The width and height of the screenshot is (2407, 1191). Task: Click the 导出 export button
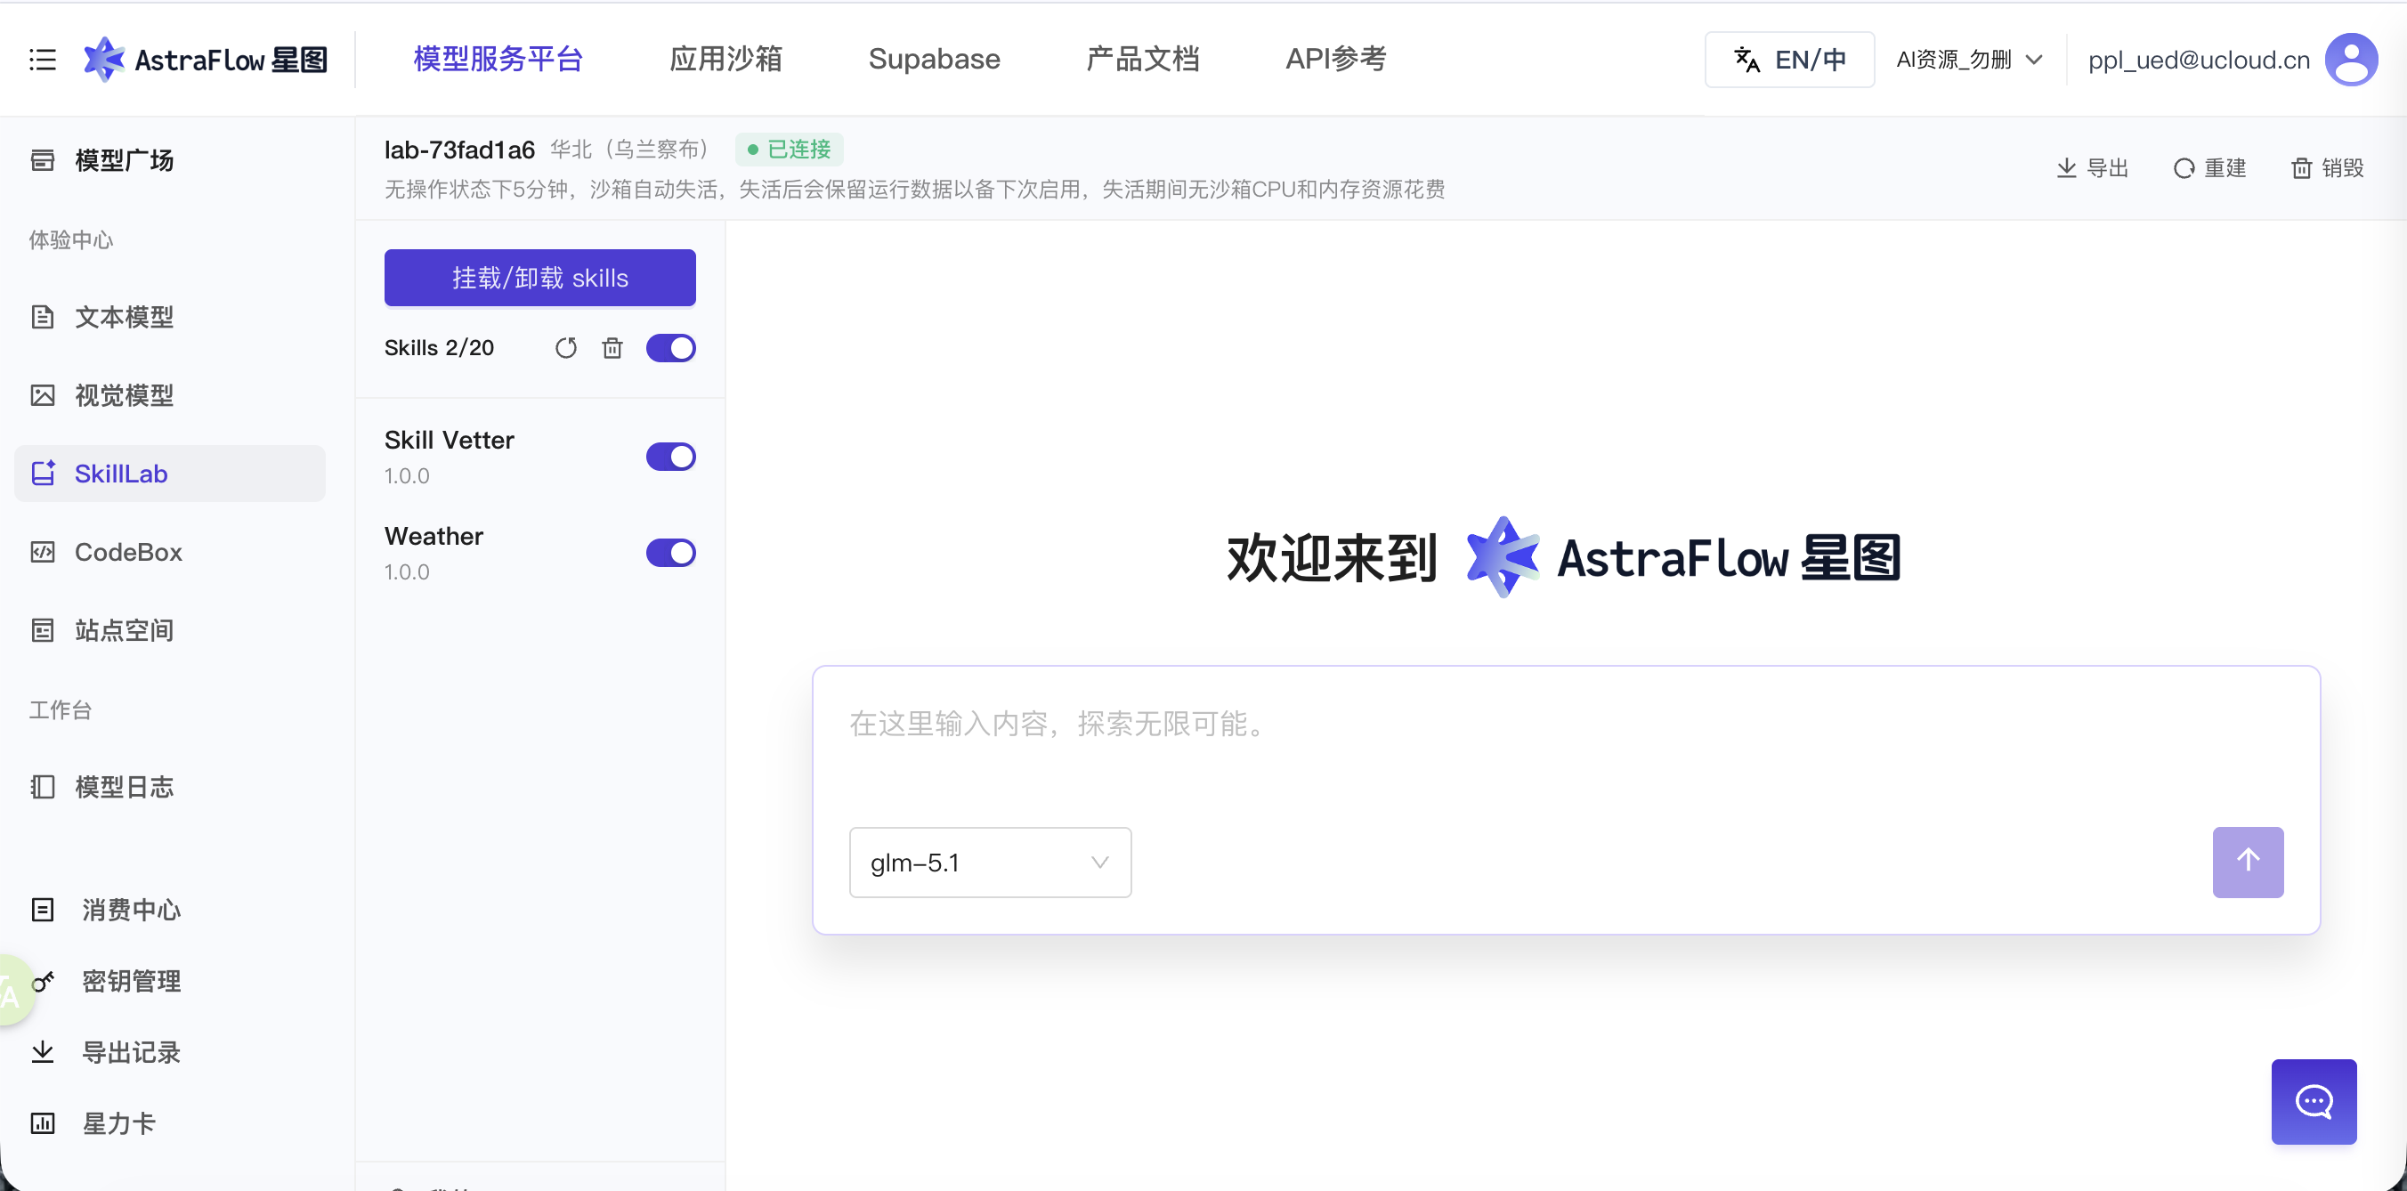(x=2093, y=168)
